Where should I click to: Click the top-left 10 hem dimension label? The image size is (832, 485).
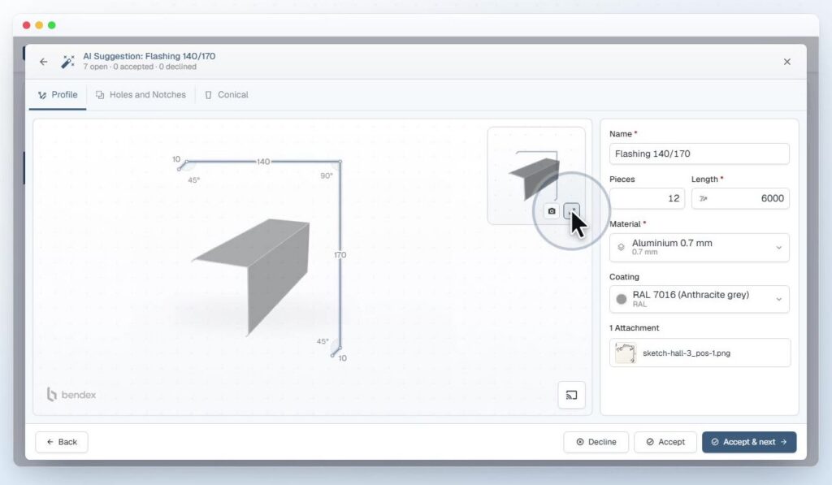click(176, 159)
